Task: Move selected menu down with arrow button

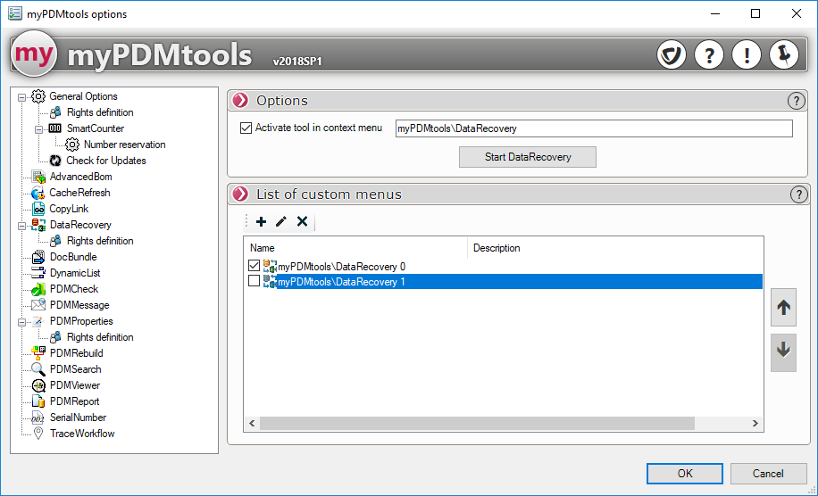Action: click(x=783, y=351)
